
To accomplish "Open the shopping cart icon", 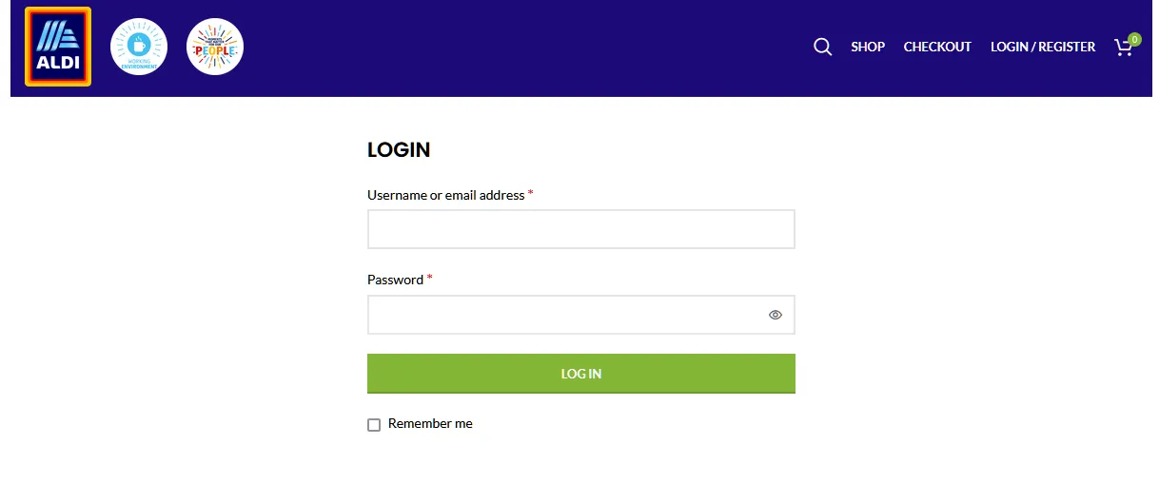I will pyautogui.click(x=1123, y=48).
